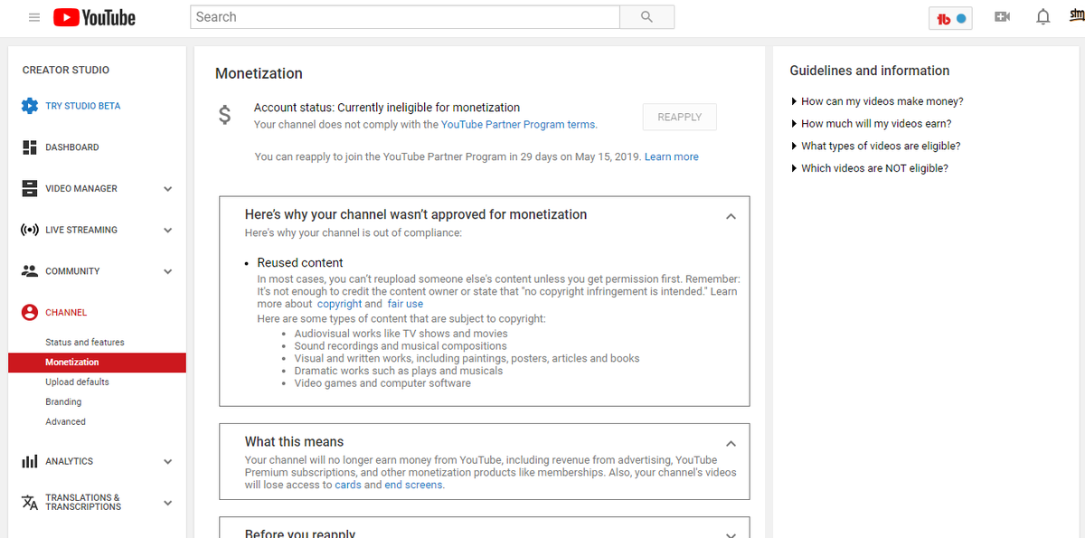Select Channel menu item

click(66, 313)
